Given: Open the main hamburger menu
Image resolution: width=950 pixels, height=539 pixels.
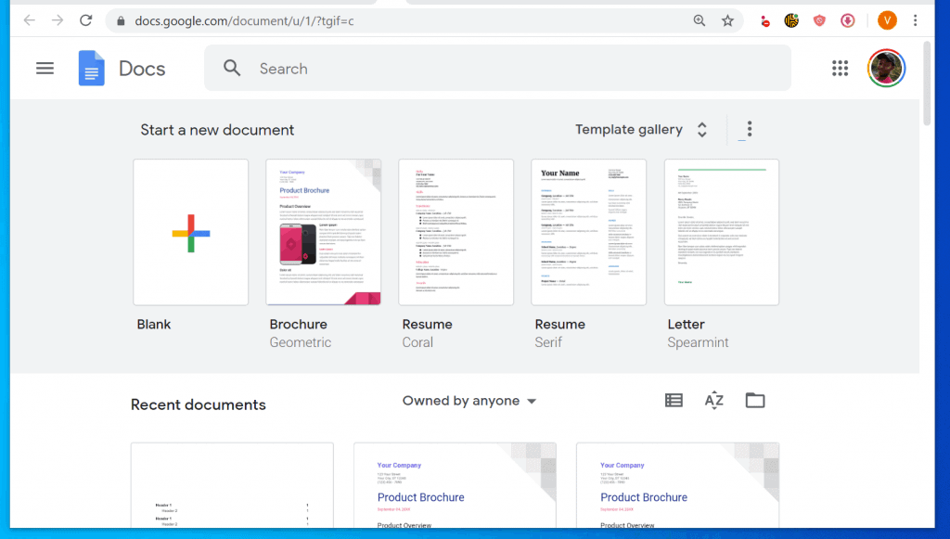Looking at the screenshot, I should click(x=45, y=69).
